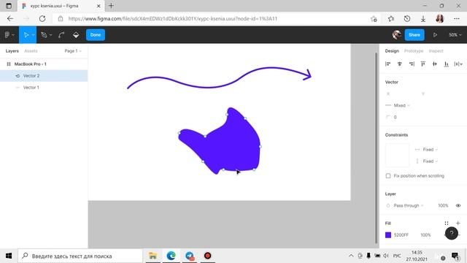Open fill styles four-dot icon
Image resolution: width=467 pixels, height=263 pixels.
click(446, 223)
